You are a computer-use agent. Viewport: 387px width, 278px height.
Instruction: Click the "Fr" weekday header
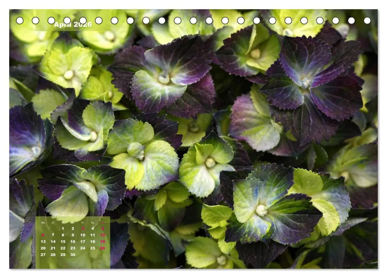click(x=83, y=223)
